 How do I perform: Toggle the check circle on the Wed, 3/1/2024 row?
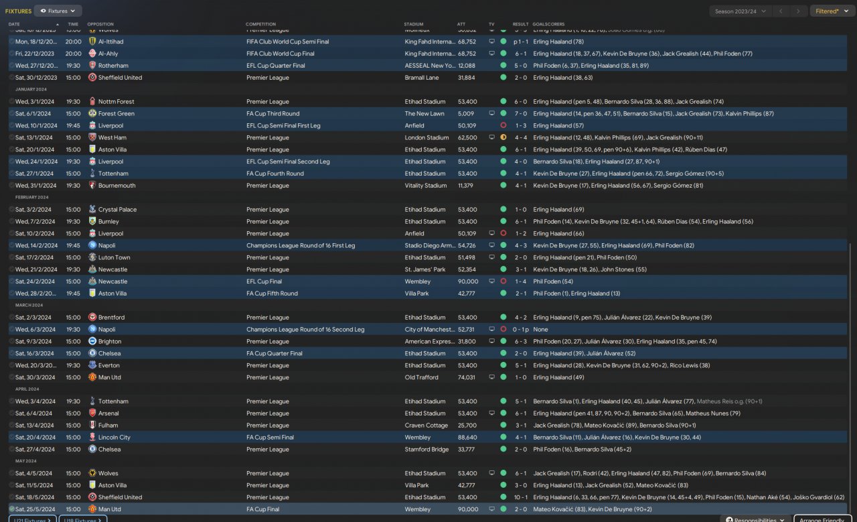tap(12, 102)
